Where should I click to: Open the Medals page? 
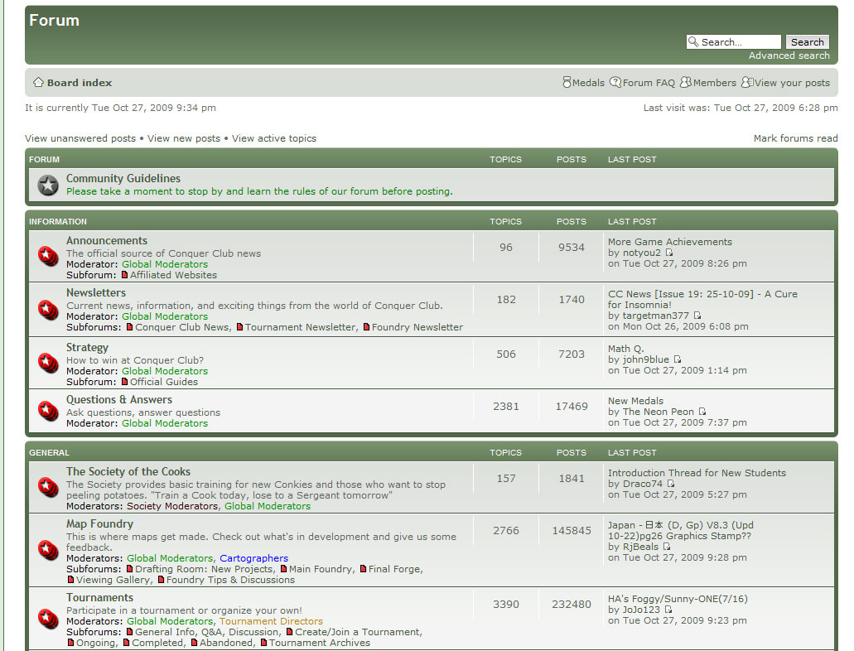coord(588,83)
